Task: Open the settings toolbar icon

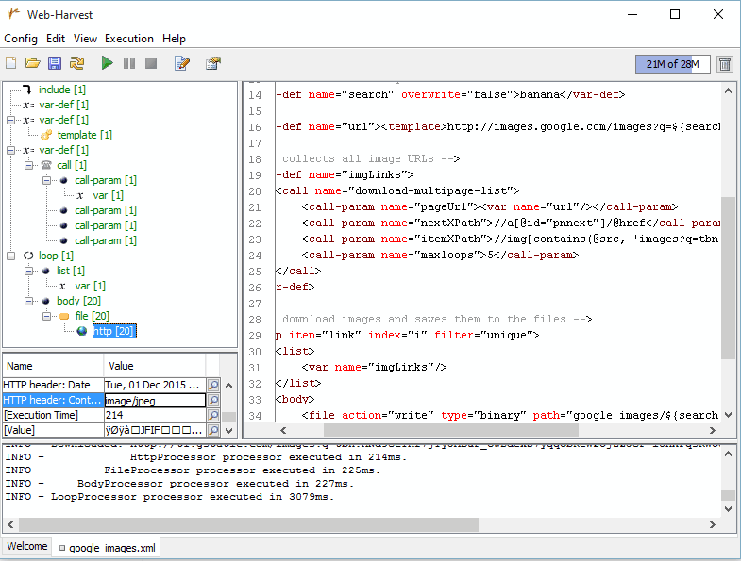Action: click(x=213, y=63)
